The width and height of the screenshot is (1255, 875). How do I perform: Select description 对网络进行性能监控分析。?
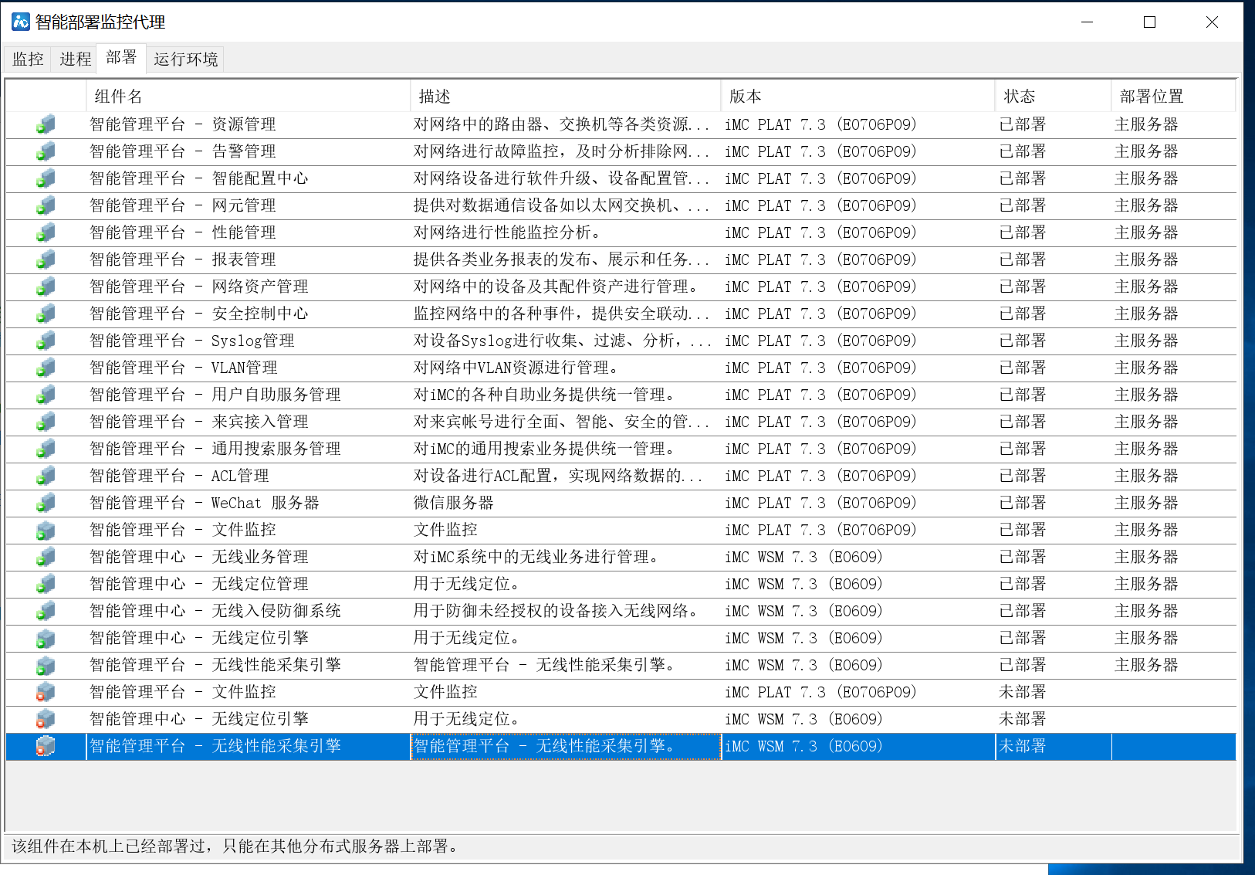(507, 232)
